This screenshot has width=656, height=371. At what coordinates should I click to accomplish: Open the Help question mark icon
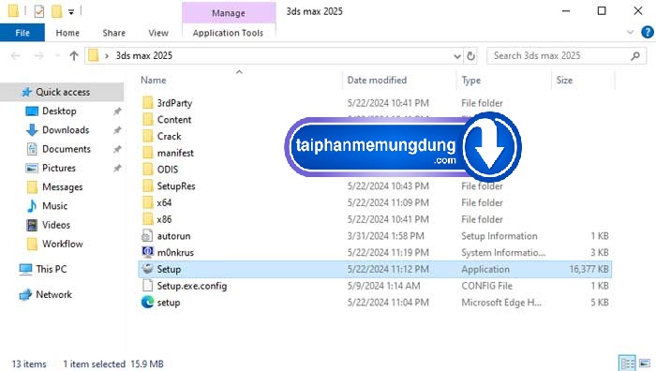click(648, 32)
